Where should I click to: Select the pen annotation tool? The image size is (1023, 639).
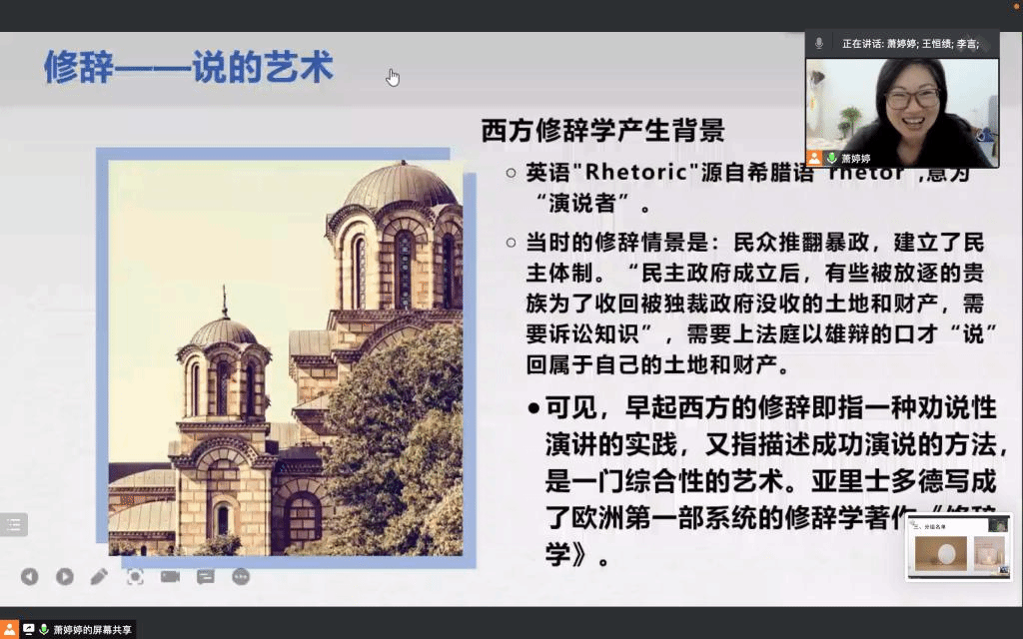click(99, 576)
